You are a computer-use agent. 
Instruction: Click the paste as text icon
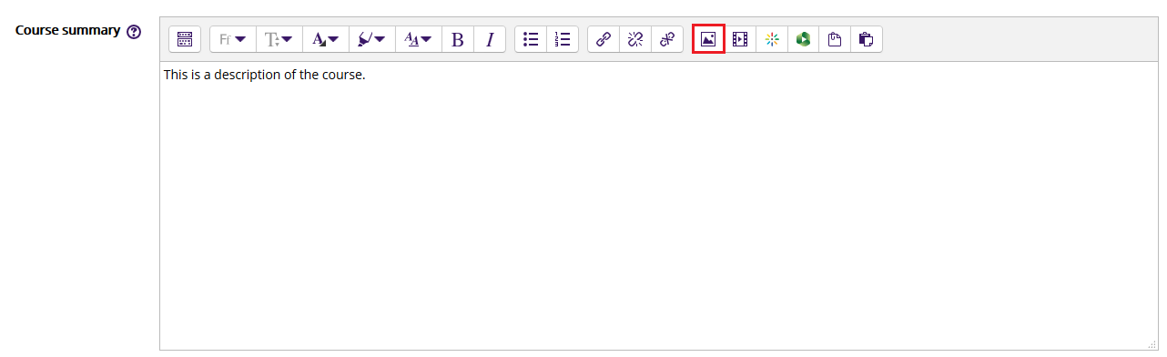(x=835, y=39)
